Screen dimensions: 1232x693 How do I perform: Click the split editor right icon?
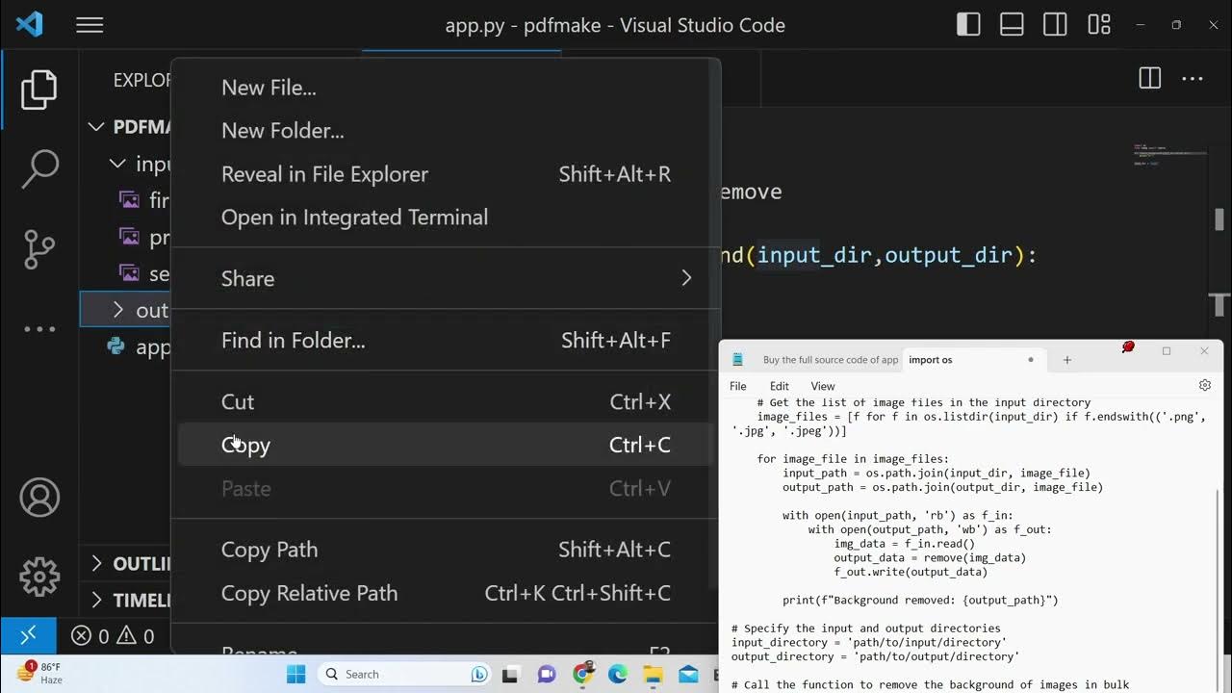[1149, 79]
